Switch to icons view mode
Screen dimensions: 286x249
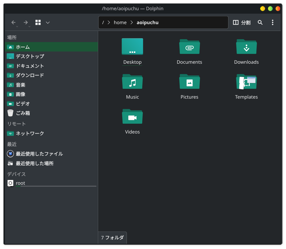tap(38, 22)
